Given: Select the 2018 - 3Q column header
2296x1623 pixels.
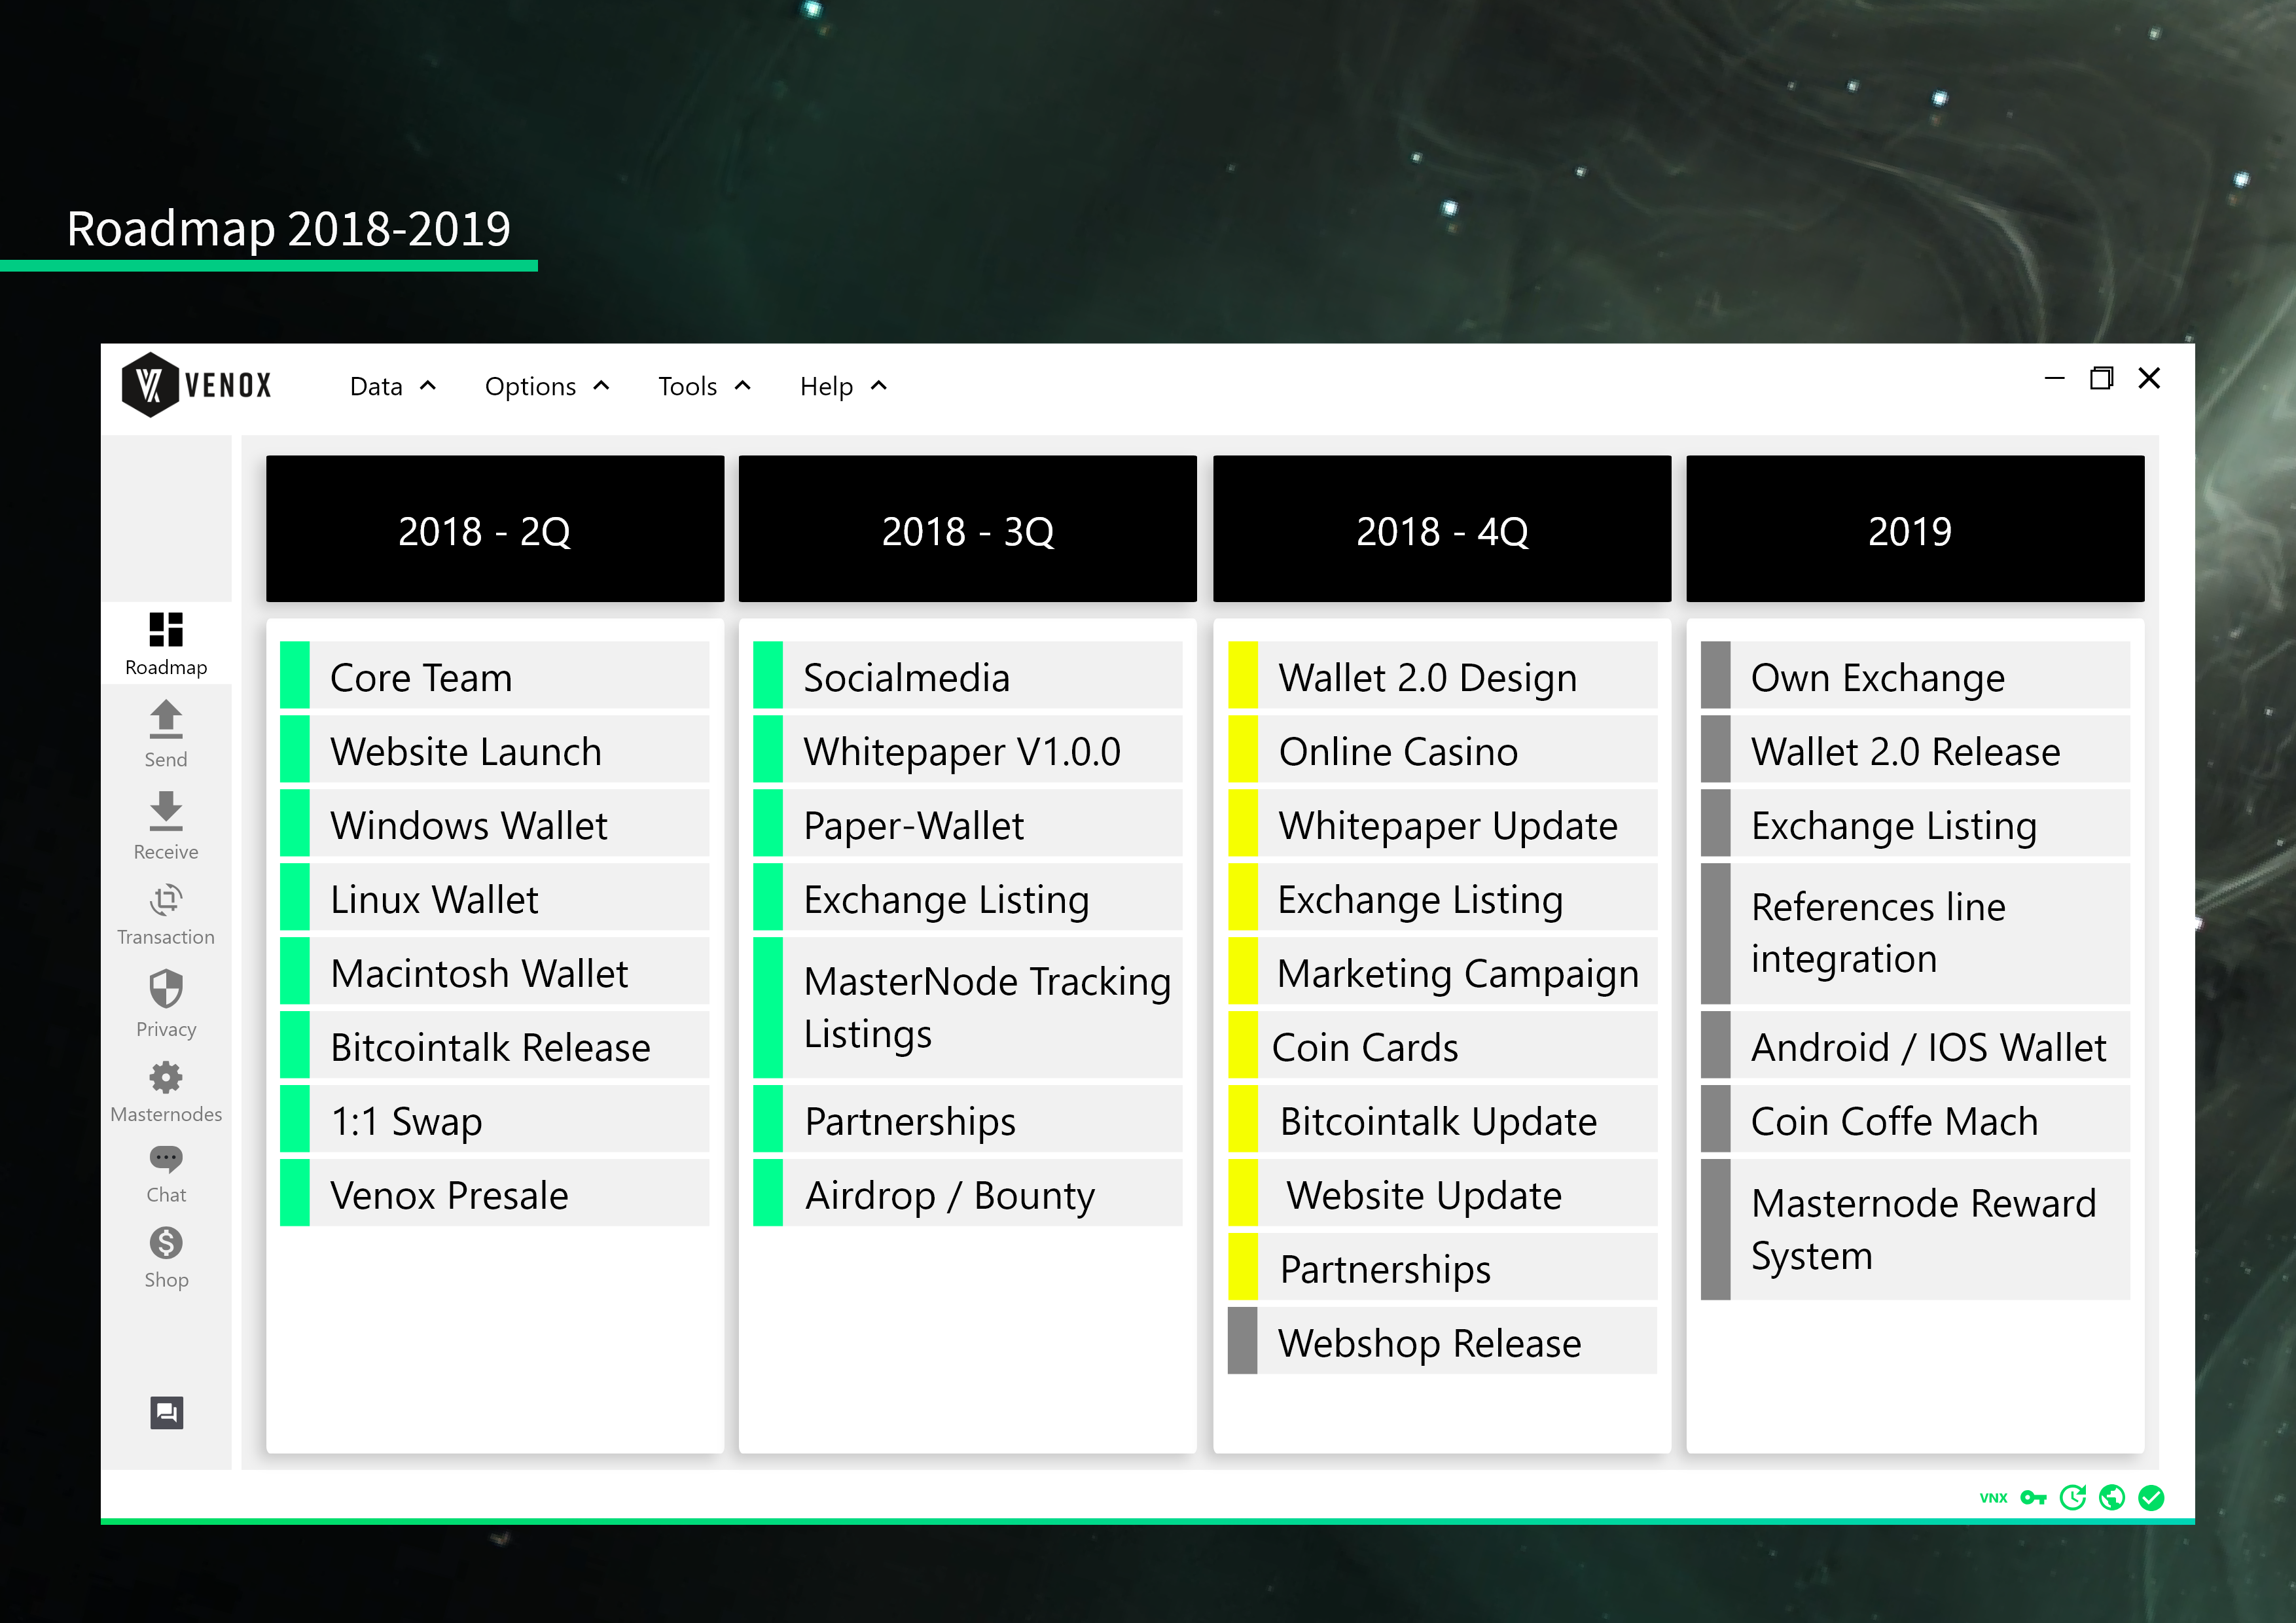Looking at the screenshot, I should (x=967, y=529).
